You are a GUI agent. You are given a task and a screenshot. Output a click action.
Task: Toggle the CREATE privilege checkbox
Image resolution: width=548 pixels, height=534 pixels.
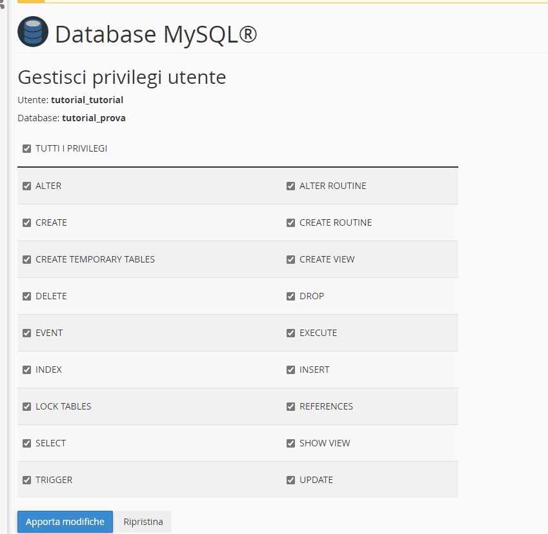27,222
